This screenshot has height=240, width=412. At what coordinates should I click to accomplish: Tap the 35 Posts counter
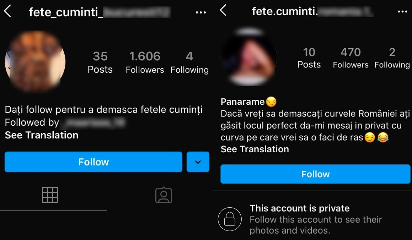click(100, 62)
